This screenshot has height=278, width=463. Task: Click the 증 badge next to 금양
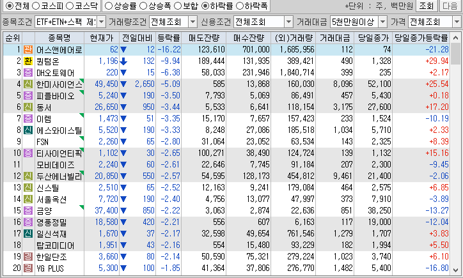[28, 211]
